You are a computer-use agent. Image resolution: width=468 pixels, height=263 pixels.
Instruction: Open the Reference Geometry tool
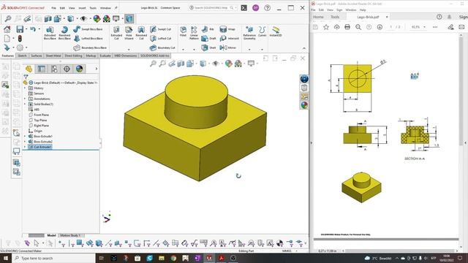point(249,32)
